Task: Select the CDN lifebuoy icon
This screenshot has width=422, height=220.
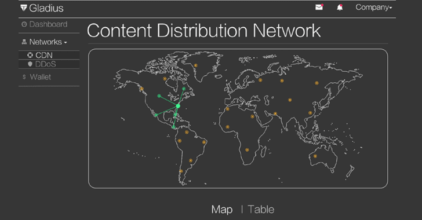Action: 30,55
